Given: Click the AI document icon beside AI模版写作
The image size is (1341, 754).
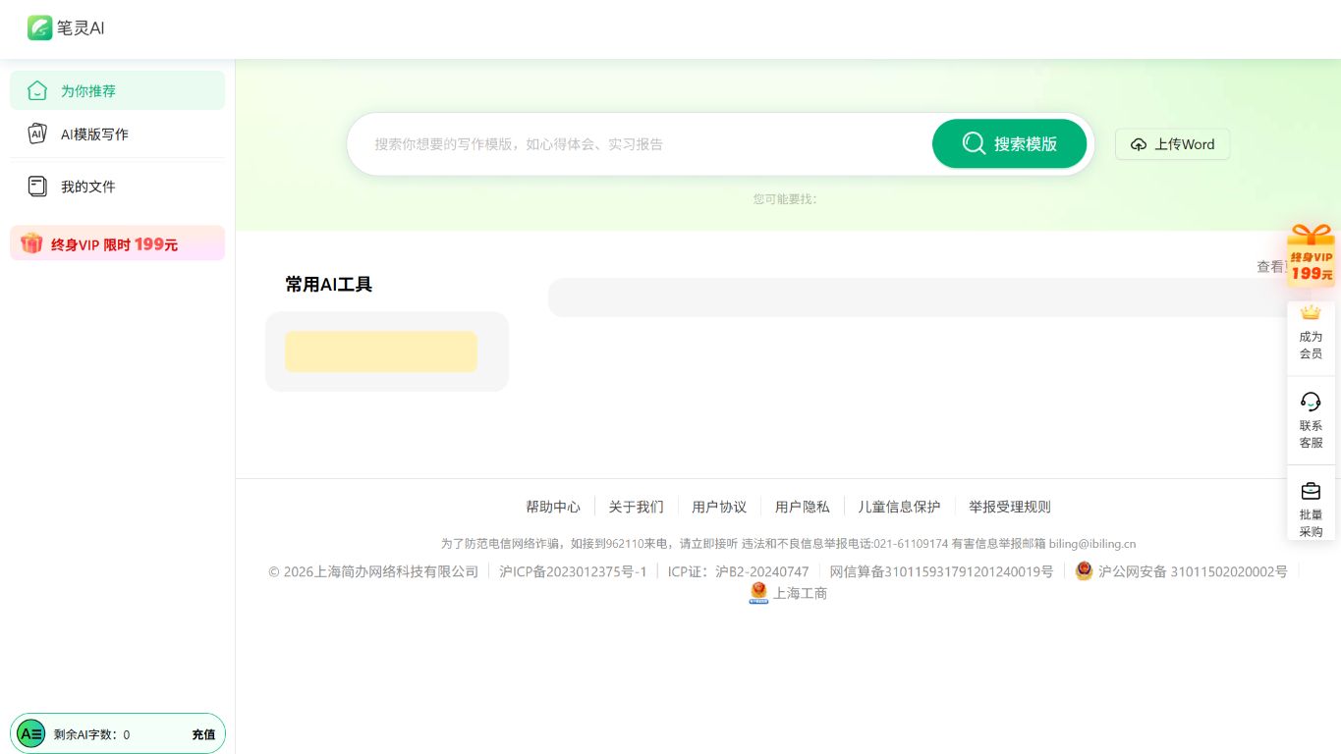Looking at the screenshot, I should (37, 134).
